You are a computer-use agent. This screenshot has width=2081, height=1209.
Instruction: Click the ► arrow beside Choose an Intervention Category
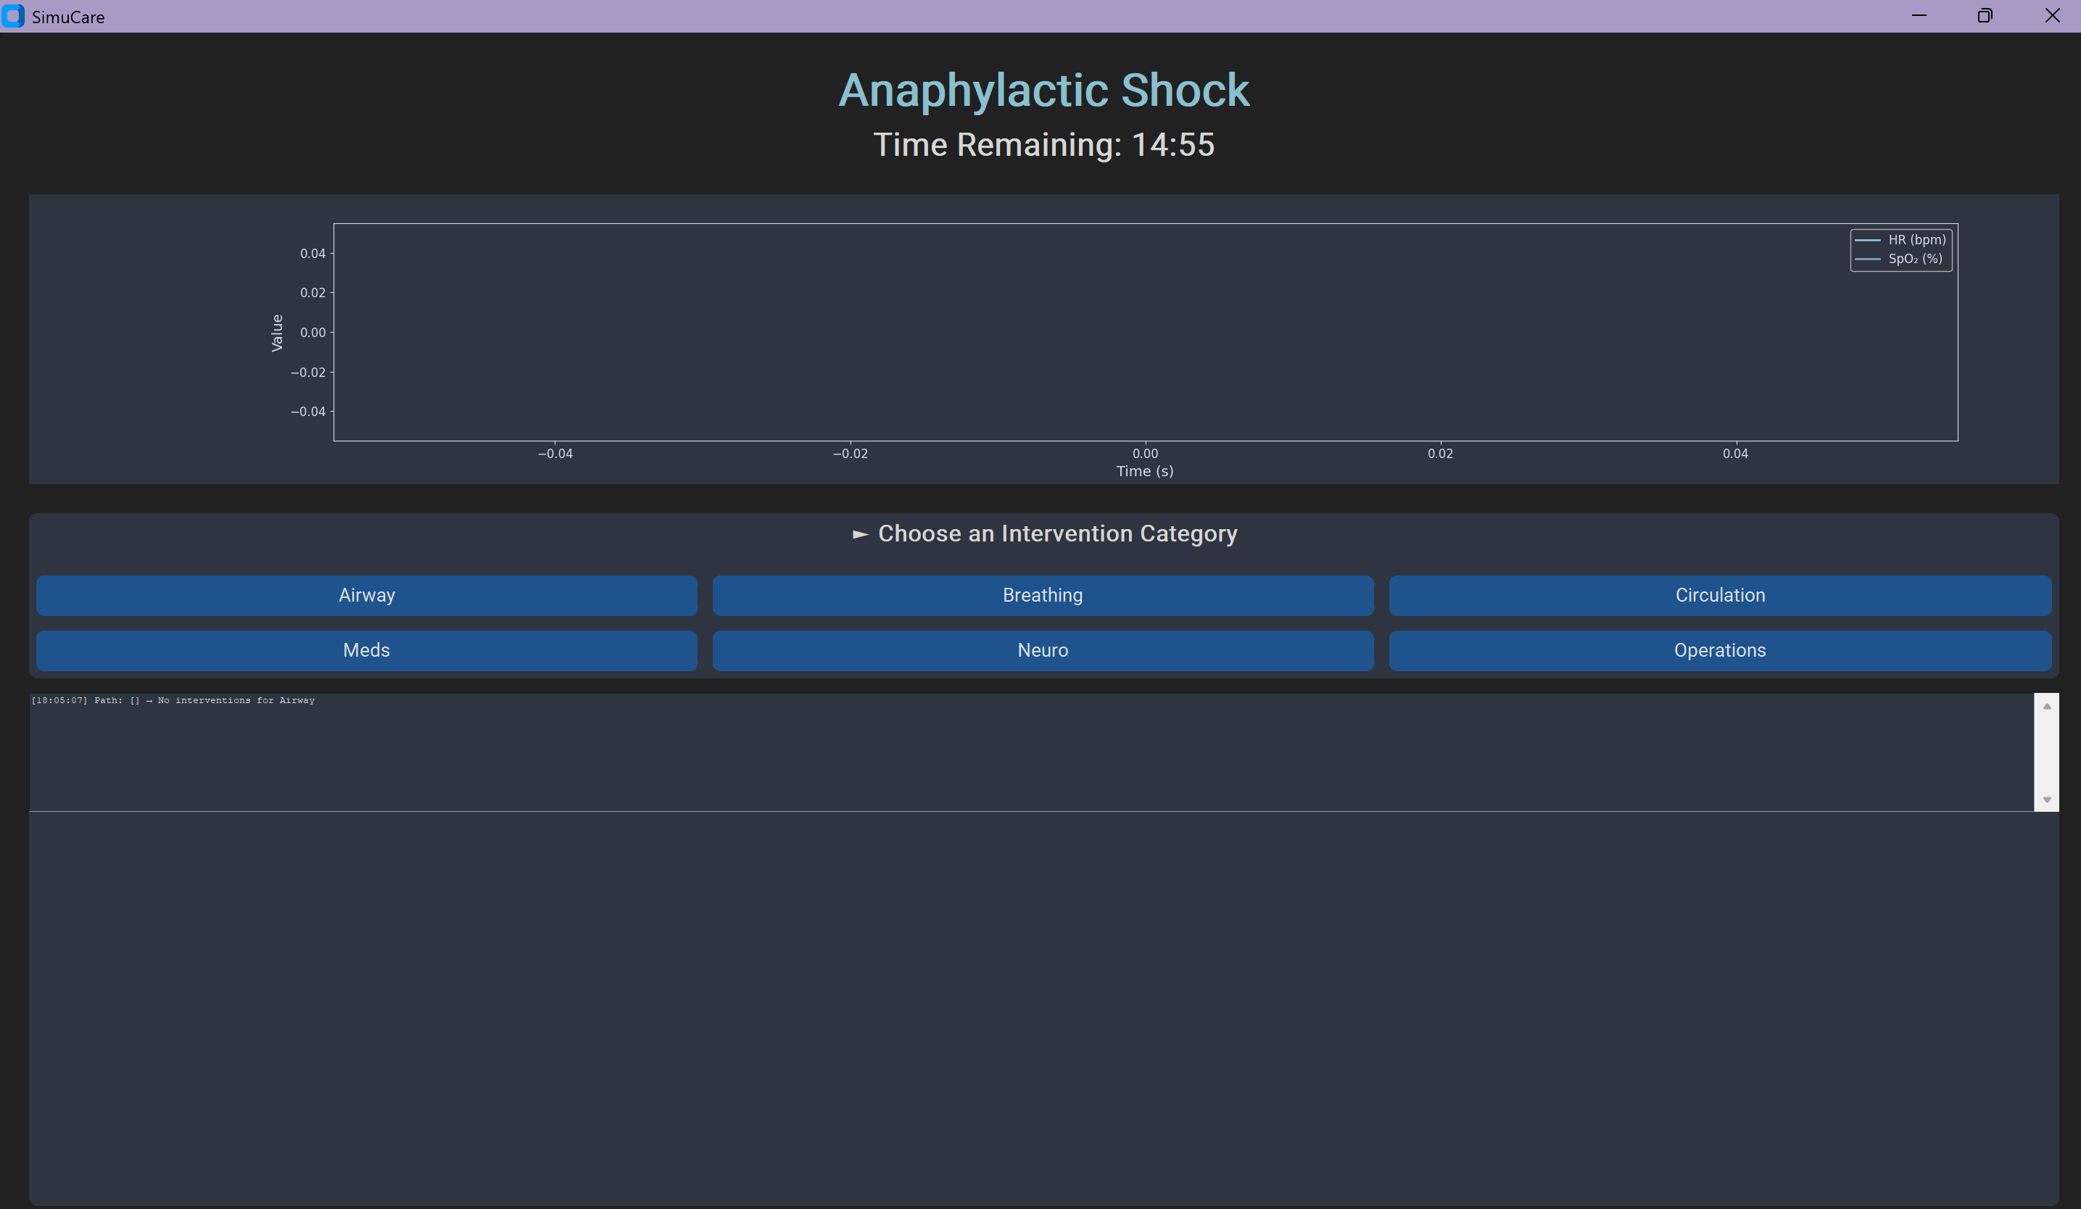coord(860,534)
